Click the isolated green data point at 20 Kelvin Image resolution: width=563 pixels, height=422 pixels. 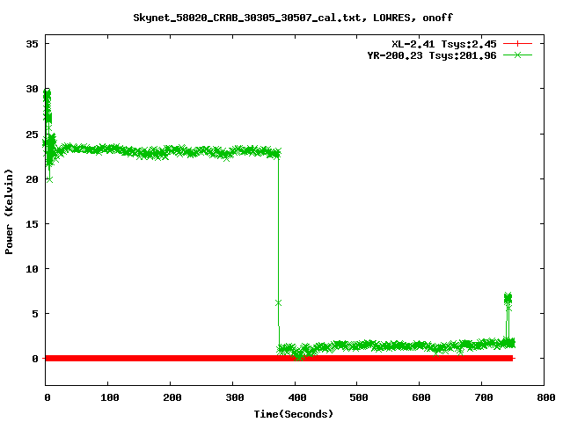click(x=49, y=179)
